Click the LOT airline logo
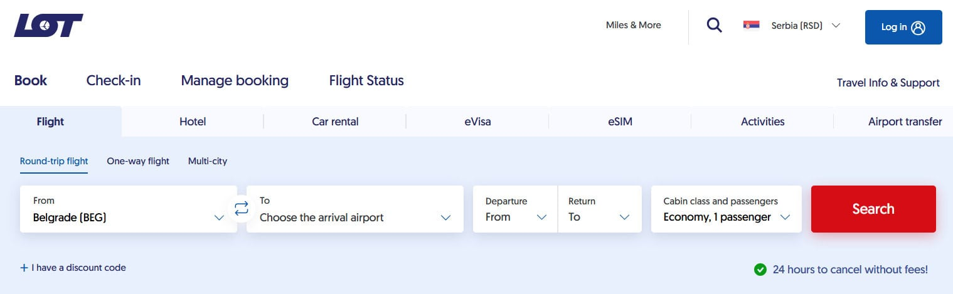Screen dimensions: 953x294 [48, 26]
